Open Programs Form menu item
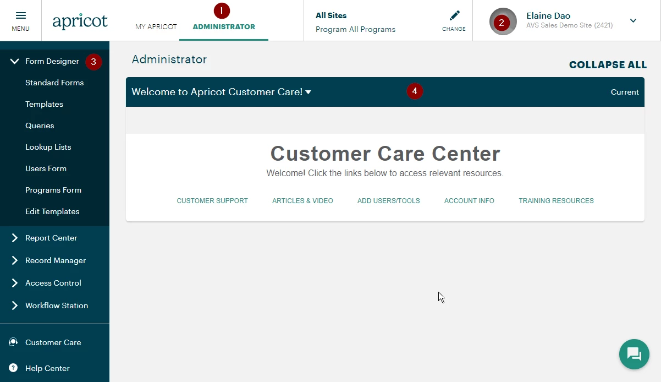661x382 pixels. tap(53, 190)
